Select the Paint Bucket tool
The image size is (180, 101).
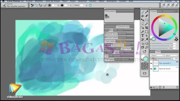click(x=143, y=16)
